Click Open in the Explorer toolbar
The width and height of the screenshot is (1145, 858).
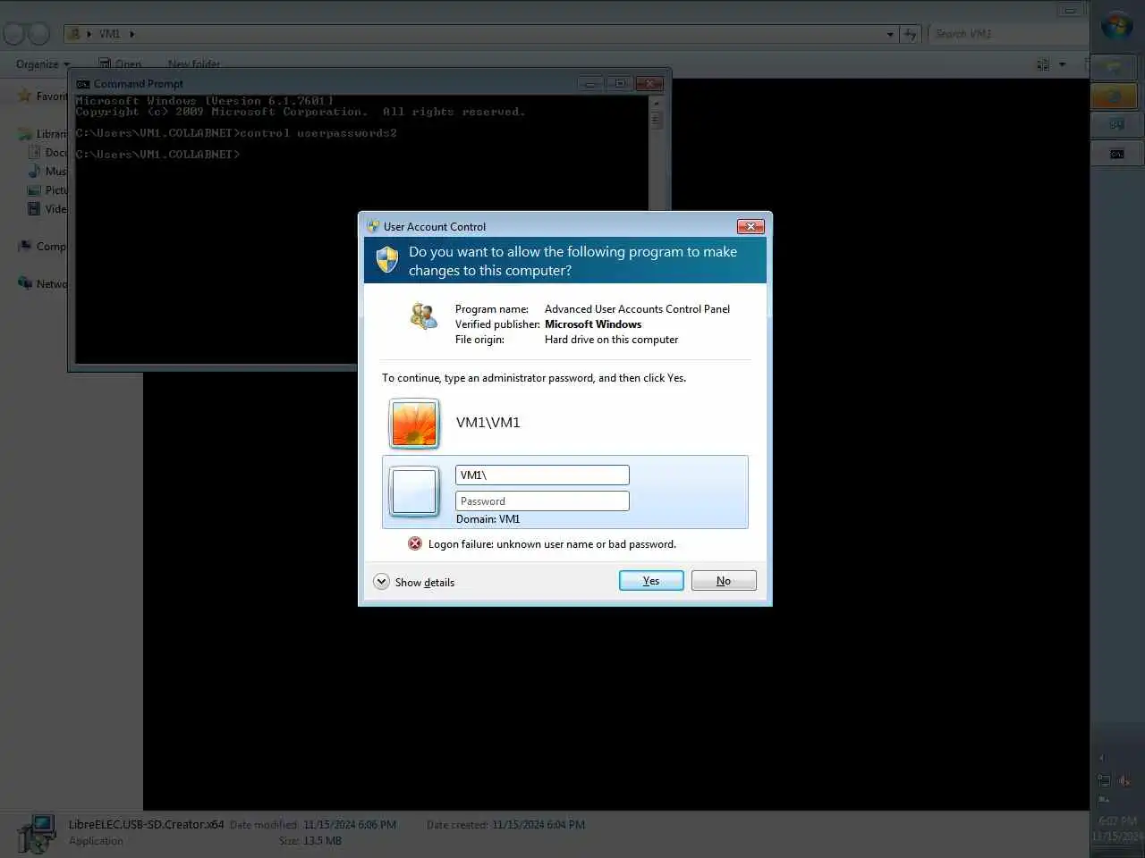coord(121,64)
